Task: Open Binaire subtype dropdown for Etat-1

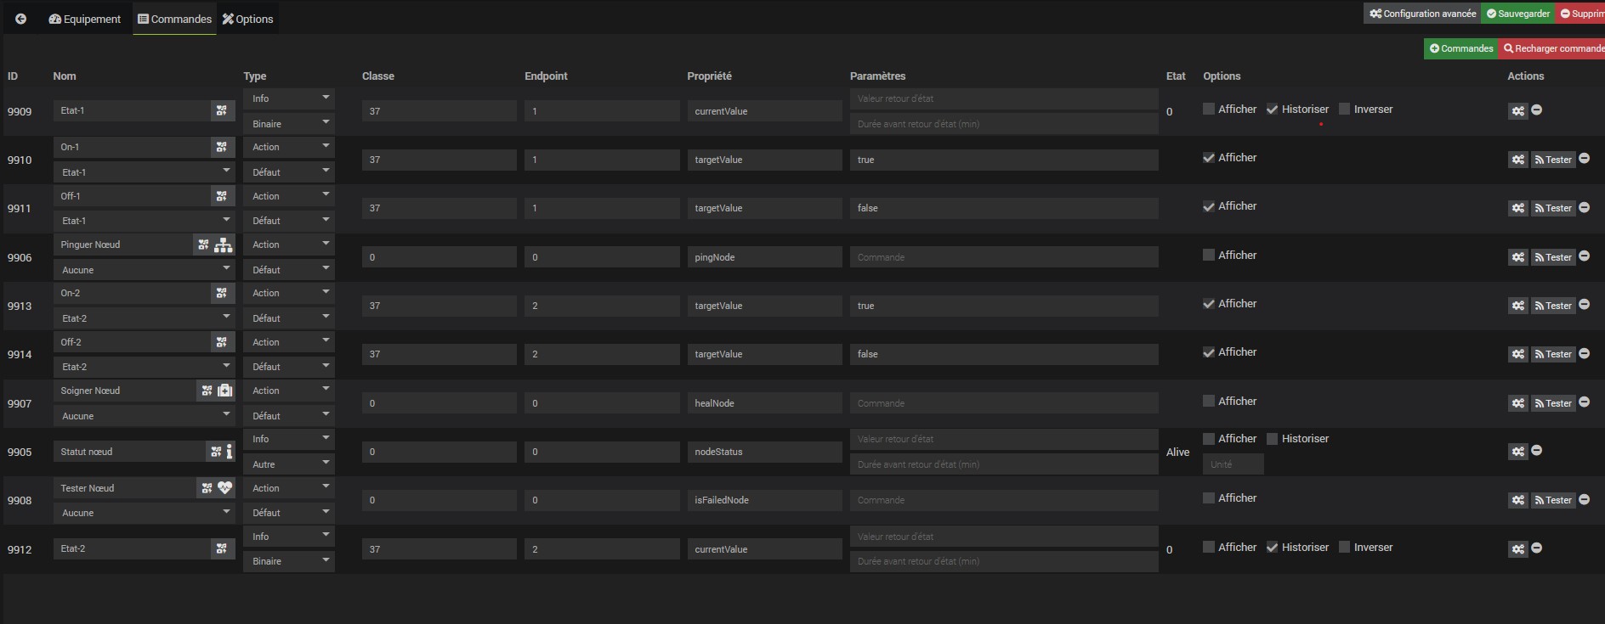Action: (289, 124)
